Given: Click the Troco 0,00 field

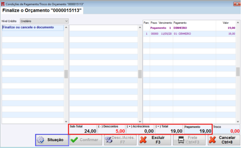Looking at the screenshot, I should pos(226,129).
